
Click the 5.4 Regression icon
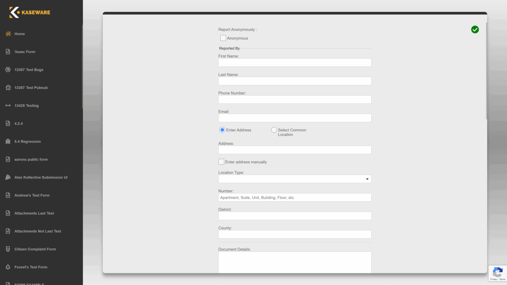(8, 141)
